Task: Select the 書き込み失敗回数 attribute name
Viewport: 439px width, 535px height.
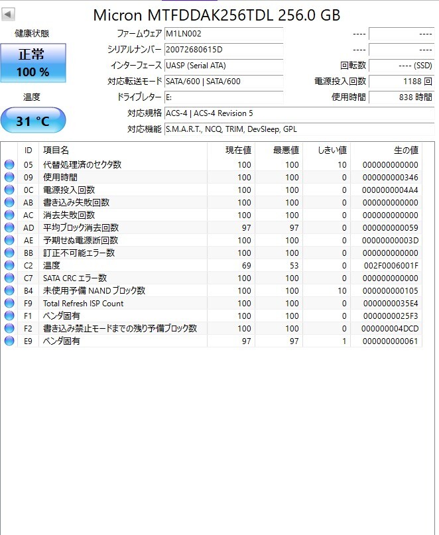Action: [x=76, y=202]
